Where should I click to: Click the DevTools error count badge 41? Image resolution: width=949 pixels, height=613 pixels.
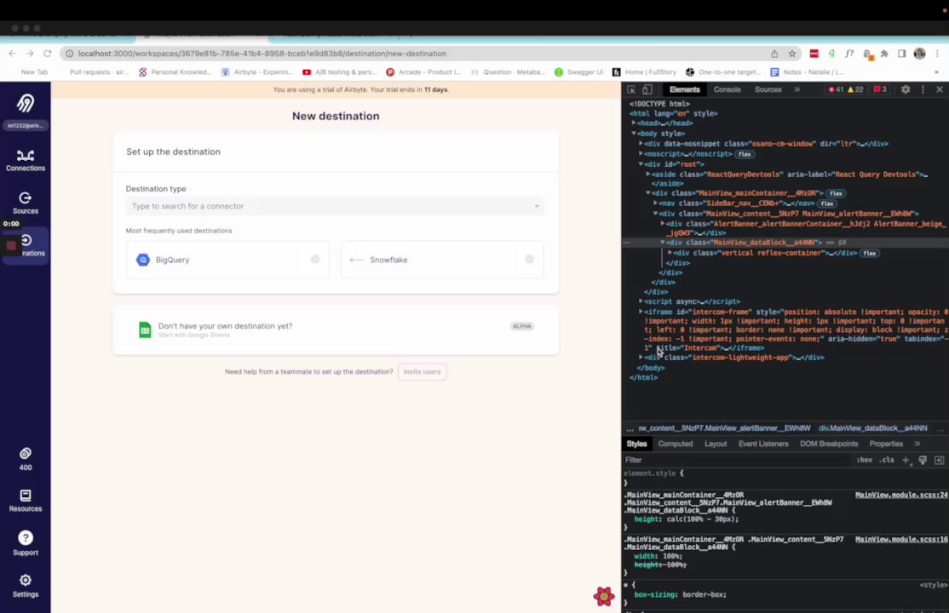tap(837, 89)
